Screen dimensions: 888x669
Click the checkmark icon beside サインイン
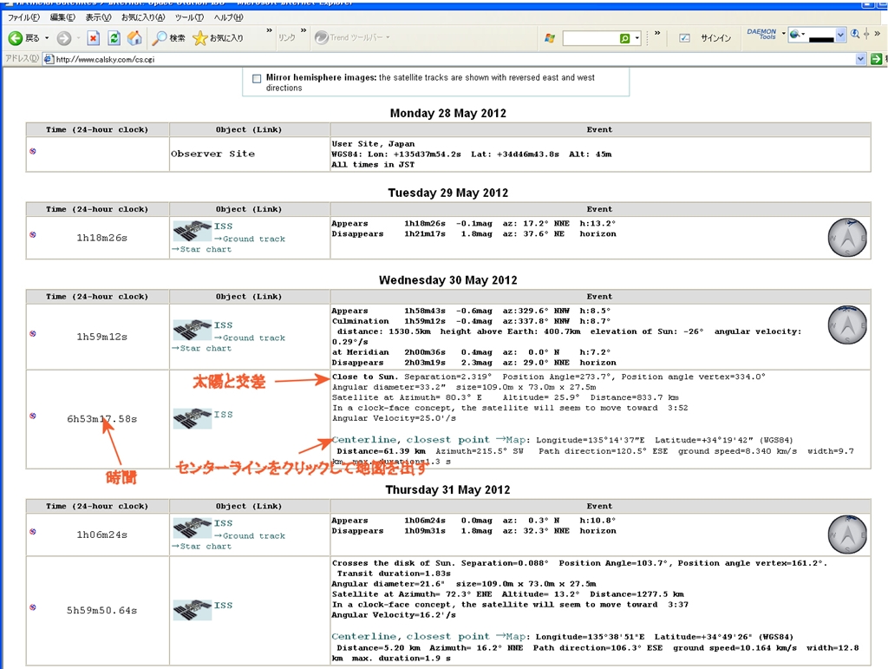coord(685,38)
